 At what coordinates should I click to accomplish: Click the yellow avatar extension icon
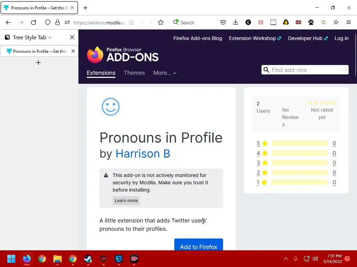[286, 23]
